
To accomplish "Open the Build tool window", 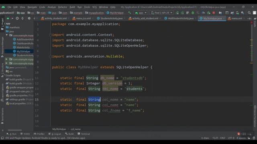I will [x=69, y=134].
